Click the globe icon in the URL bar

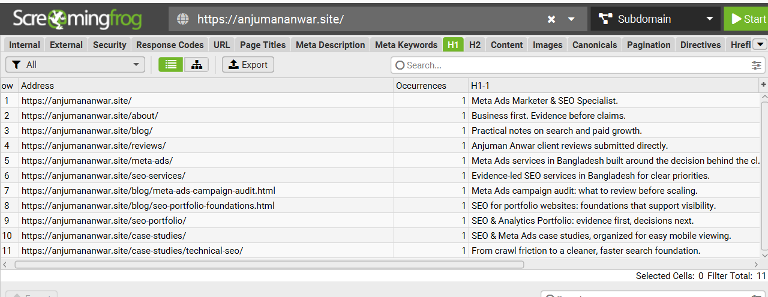coord(182,19)
